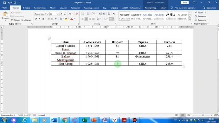Switch to the Рассылки tab
Screen dimensions: 219x123
tap(75, 8)
